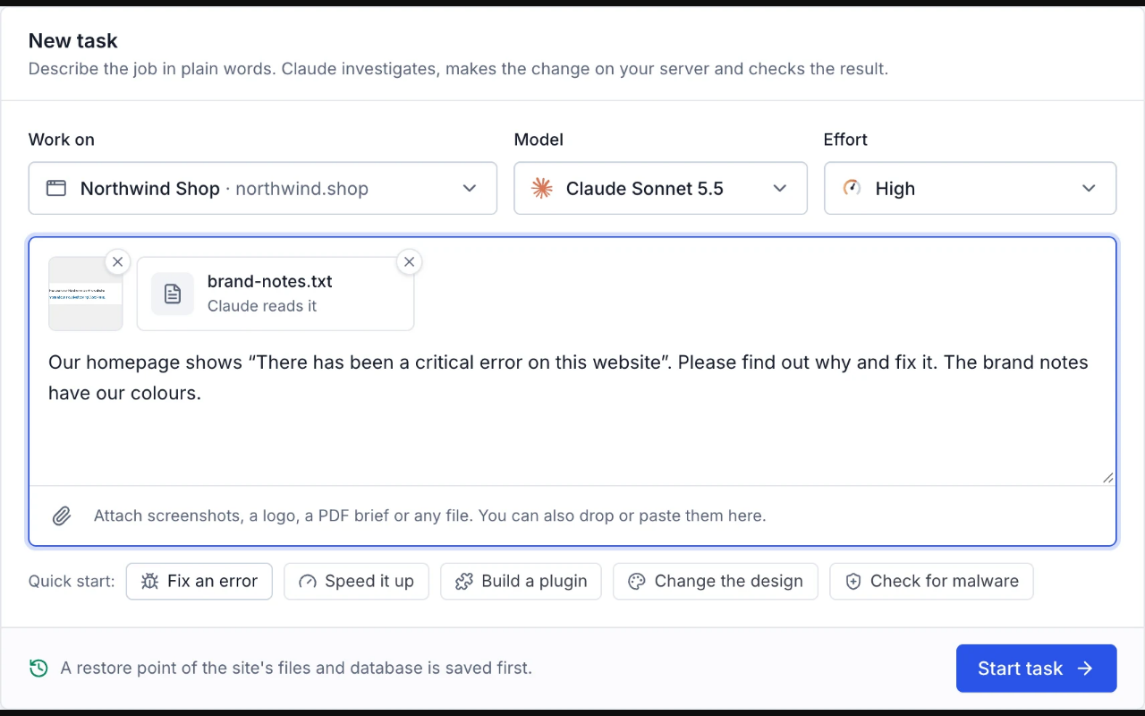Click the brand-notes.txt document icon
Viewport: 1145px width, 716px height.
click(173, 294)
